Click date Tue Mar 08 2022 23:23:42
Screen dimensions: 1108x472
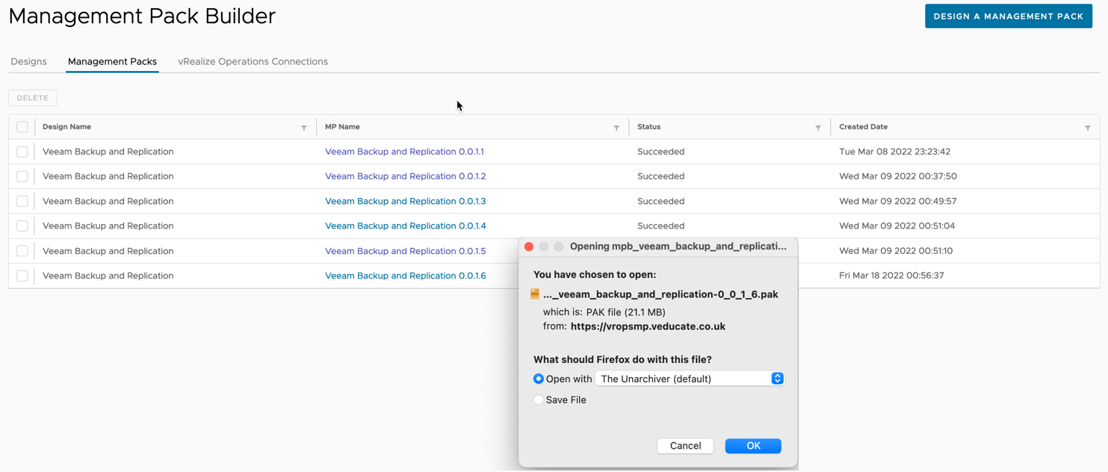894,152
